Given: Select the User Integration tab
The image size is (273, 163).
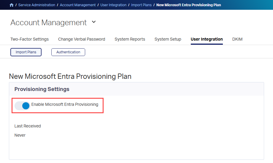Looking at the screenshot, I should [x=207, y=39].
